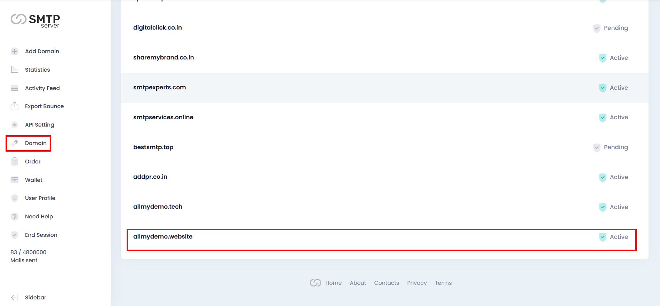Follow the Privacy link in the footer

(x=417, y=283)
